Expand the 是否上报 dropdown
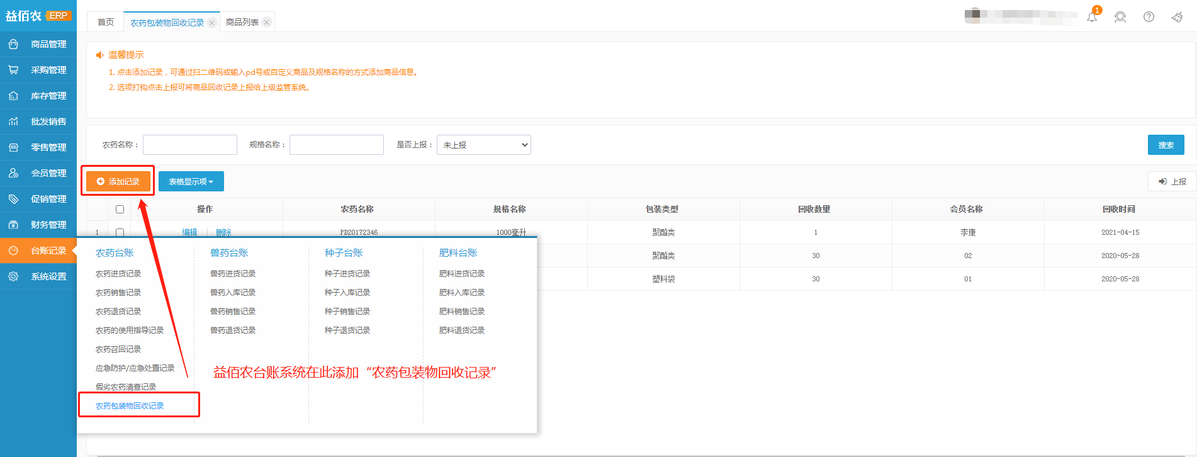Screen dimensions: 1197x457 click(x=483, y=145)
